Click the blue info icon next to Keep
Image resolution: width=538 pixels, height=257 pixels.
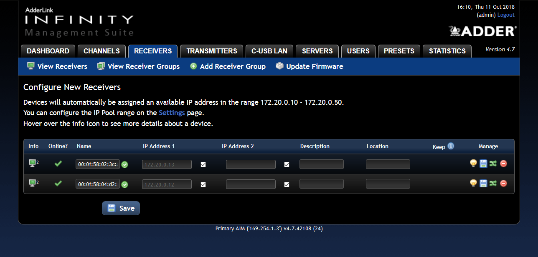(x=451, y=146)
